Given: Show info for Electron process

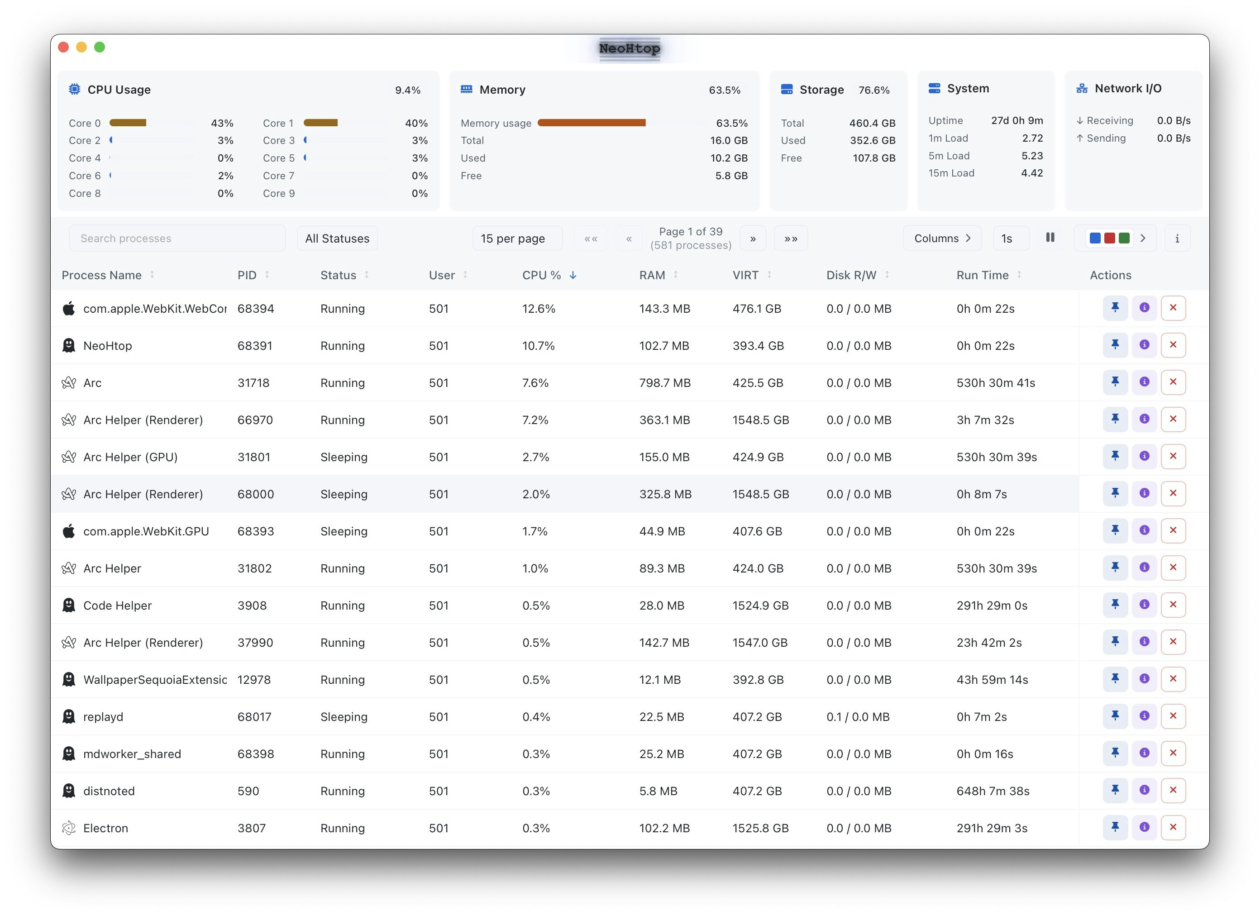Looking at the screenshot, I should tap(1144, 828).
